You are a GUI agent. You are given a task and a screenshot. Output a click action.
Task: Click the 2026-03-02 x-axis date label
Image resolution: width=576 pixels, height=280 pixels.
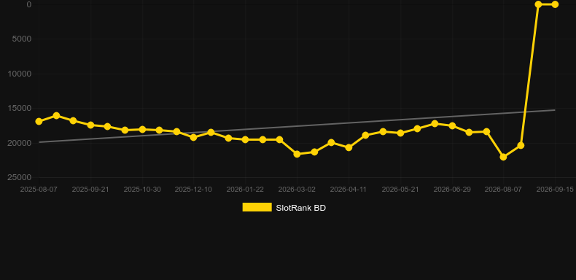tap(297, 190)
